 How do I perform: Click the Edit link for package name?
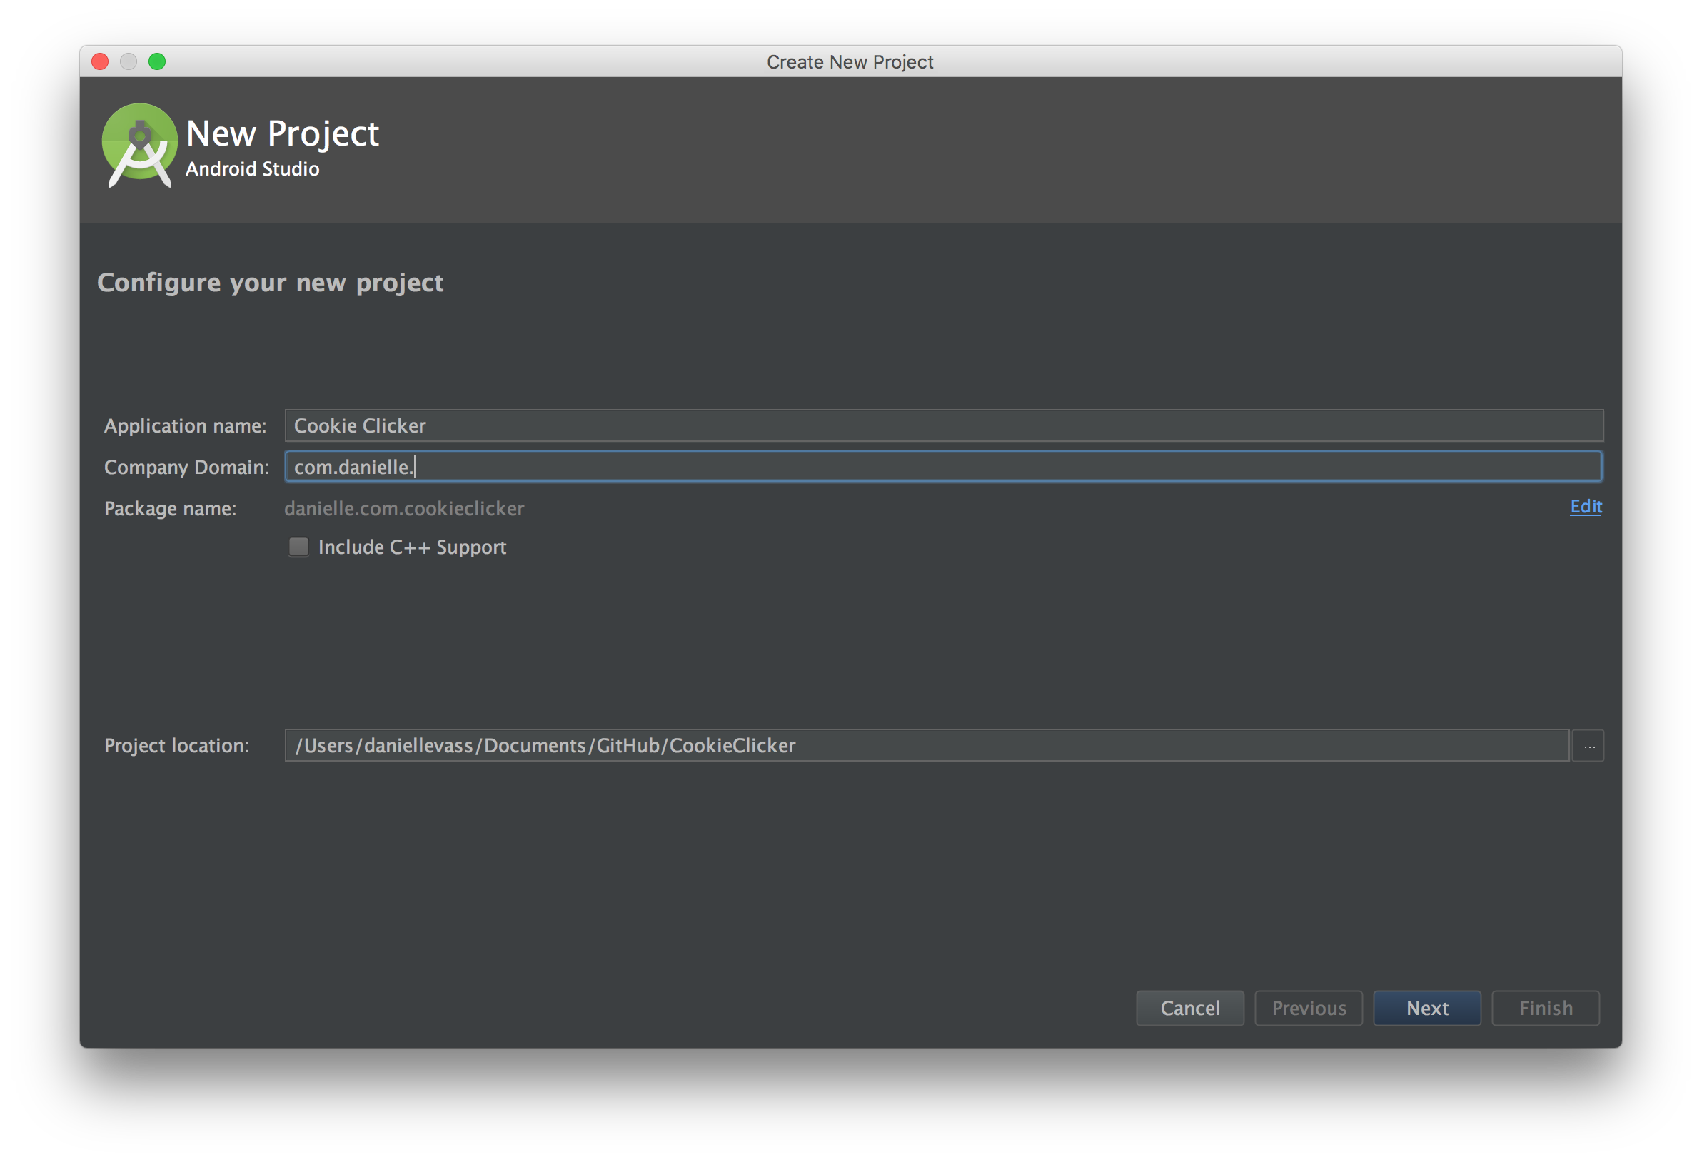point(1584,507)
